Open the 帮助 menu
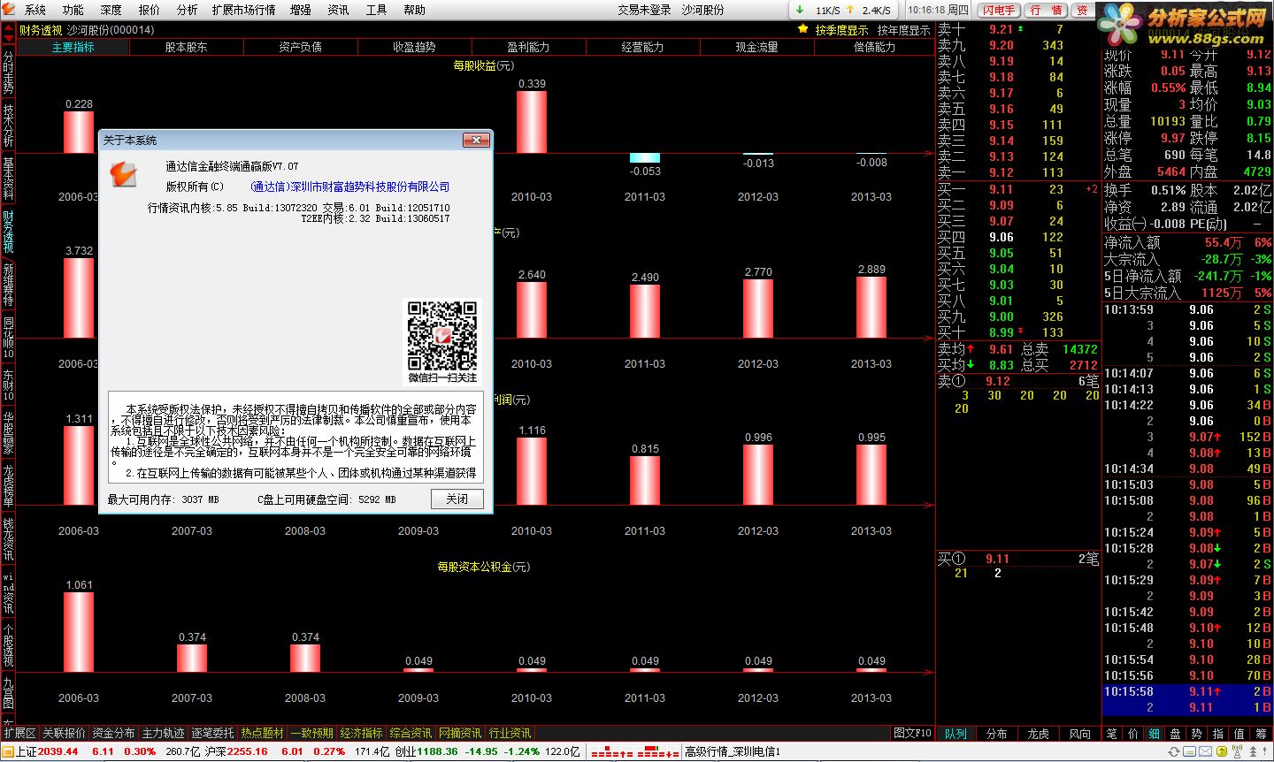The height and width of the screenshot is (762, 1274). pyautogui.click(x=414, y=10)
